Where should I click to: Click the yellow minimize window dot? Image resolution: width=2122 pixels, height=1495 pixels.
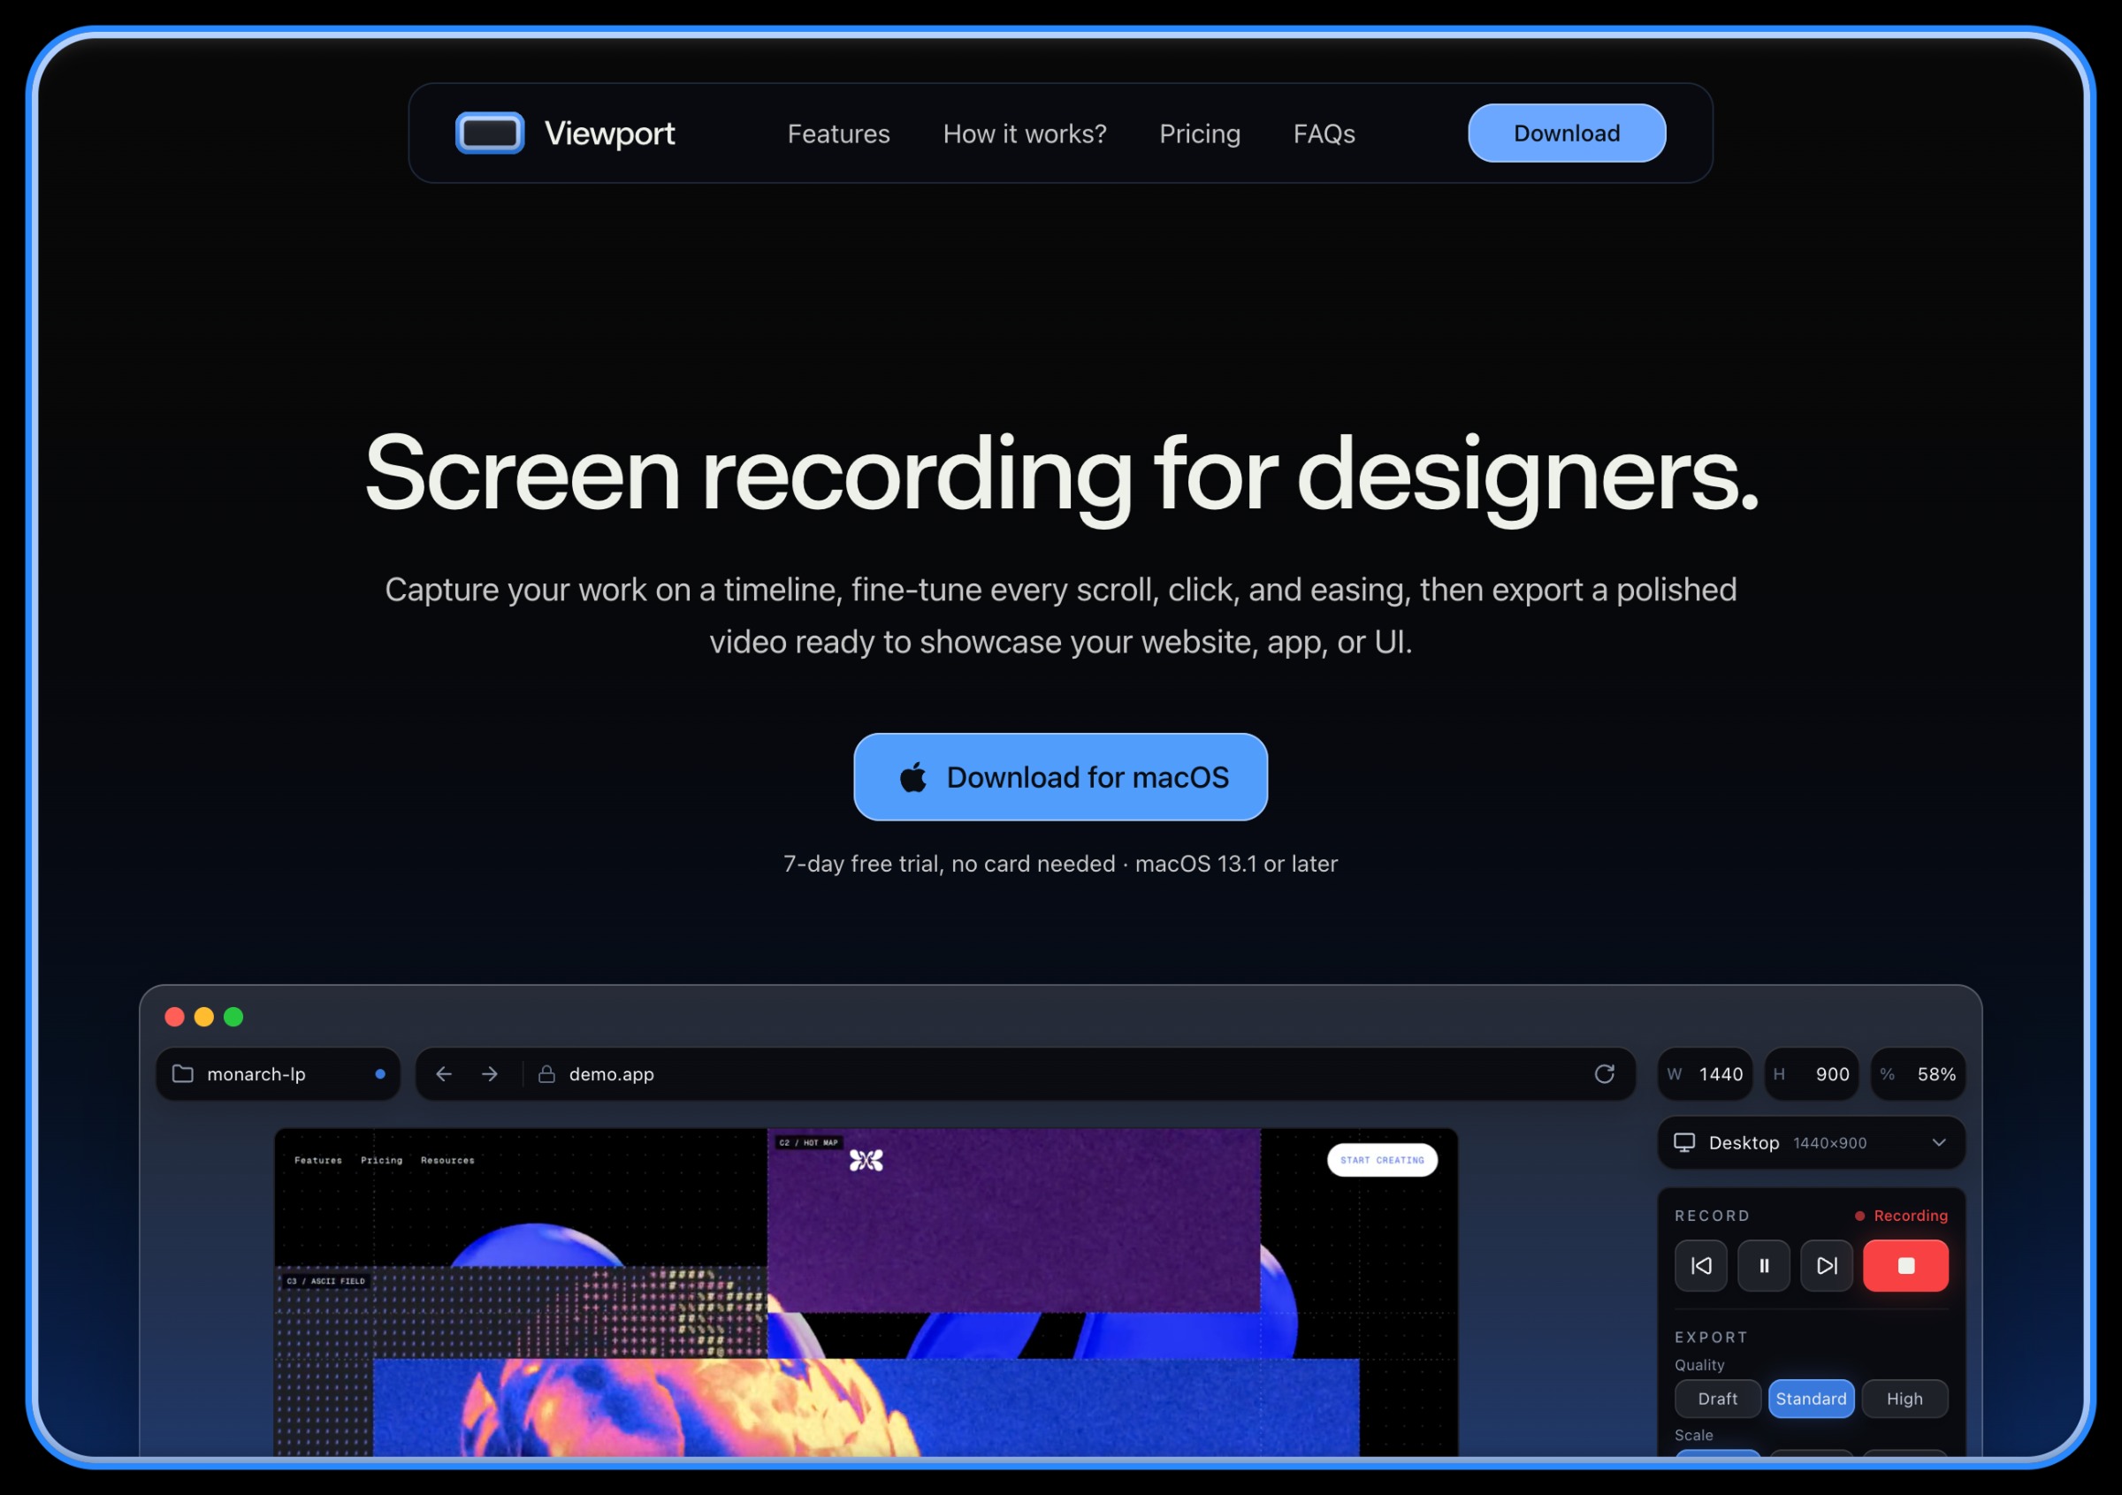tap(204, 1018)
